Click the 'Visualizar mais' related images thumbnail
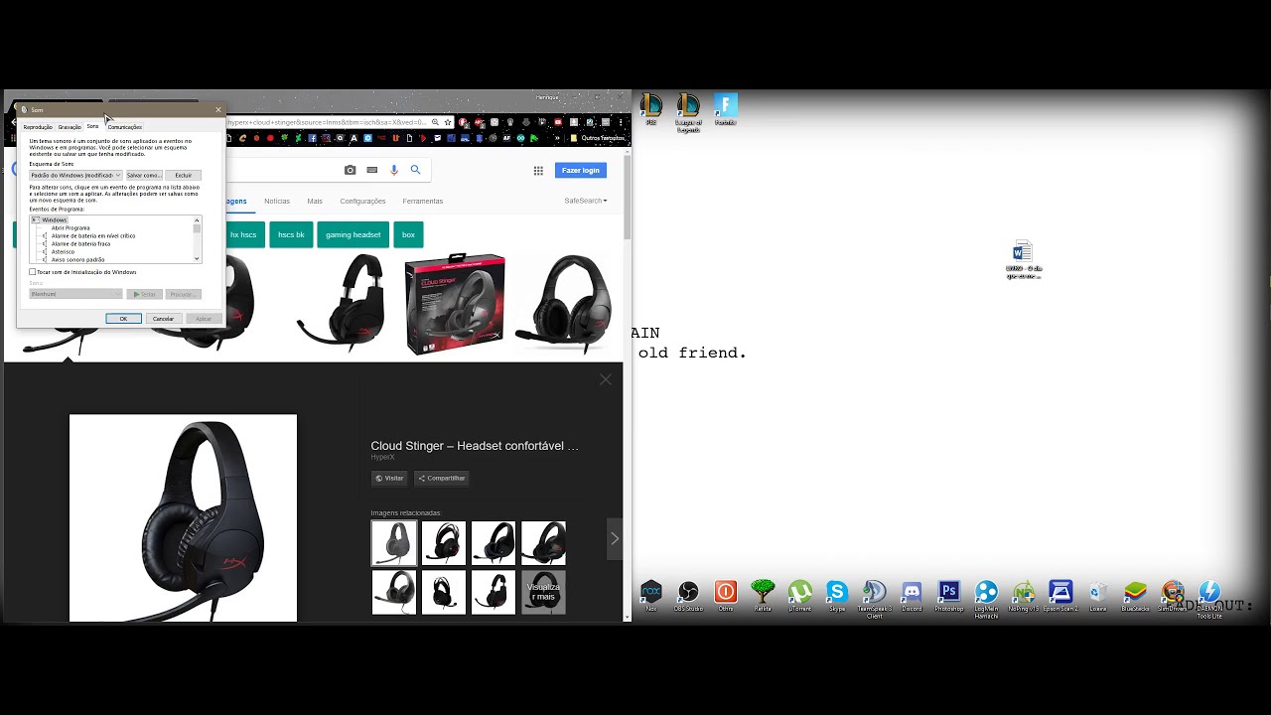 tap(543, 592)
